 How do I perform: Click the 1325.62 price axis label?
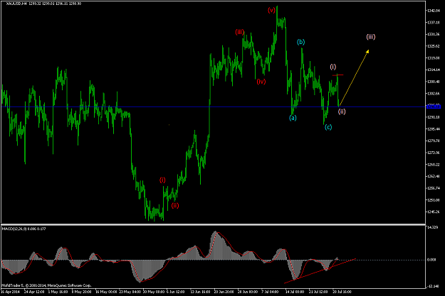pos(434,46)
